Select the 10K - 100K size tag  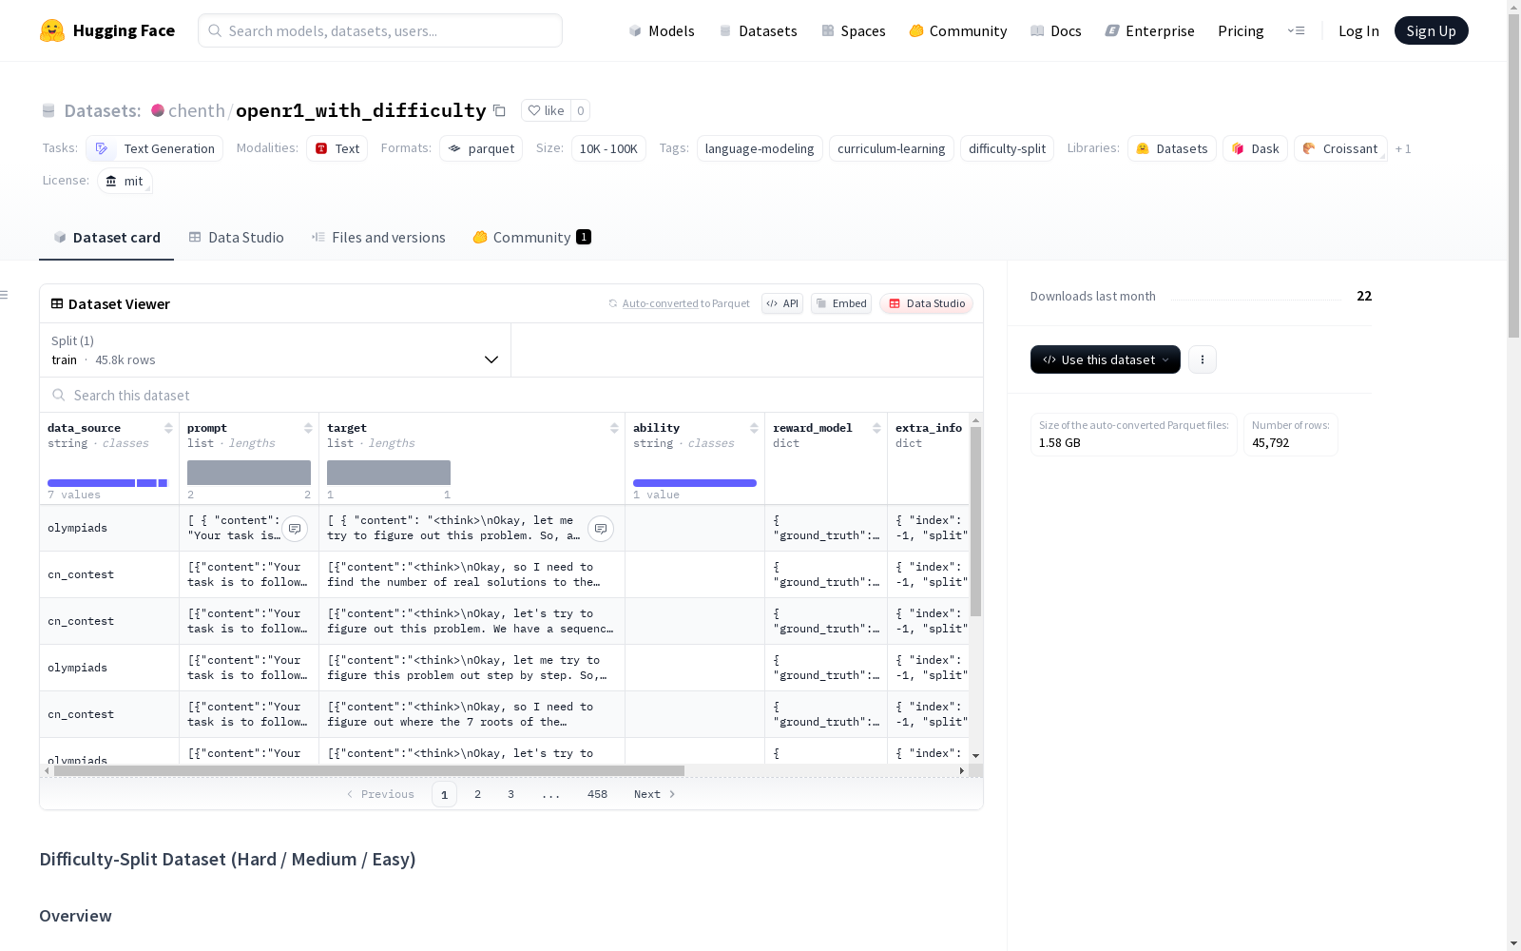click(x=608, y=148)
